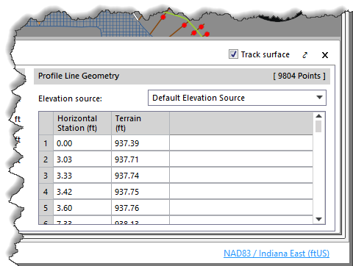353x266 pixels.
Task: Click station cell 3.33
Action: [x=82, y=176]
